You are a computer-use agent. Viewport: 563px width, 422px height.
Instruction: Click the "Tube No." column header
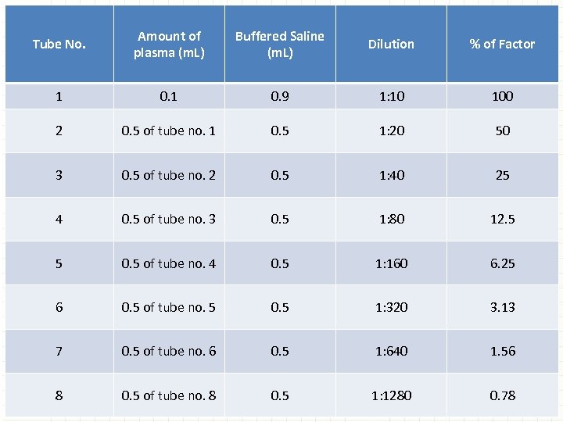click(x=59, y=45)
